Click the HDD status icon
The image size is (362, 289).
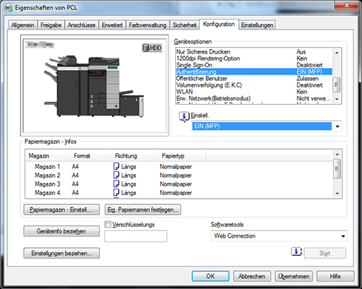click(152, 48)
